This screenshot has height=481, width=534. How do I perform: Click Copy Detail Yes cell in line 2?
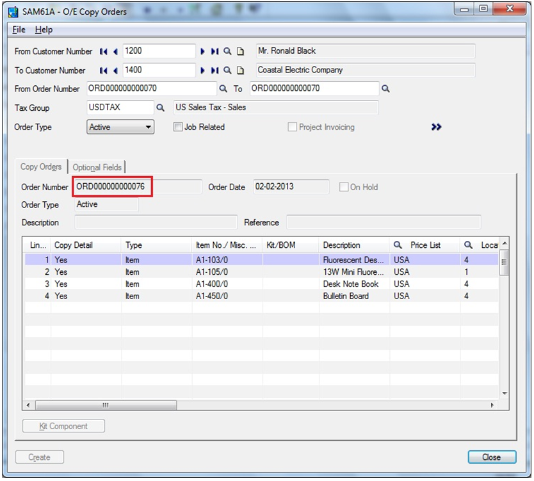click(86, 272)
